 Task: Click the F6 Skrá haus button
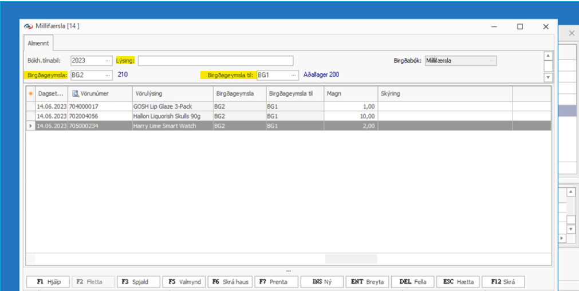click(x=229, y=282)
